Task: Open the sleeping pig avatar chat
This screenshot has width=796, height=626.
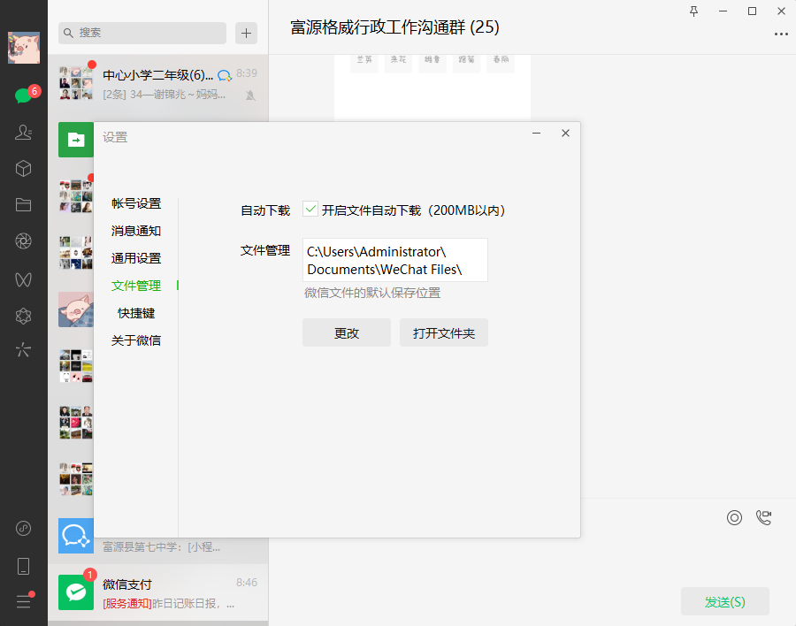Action: (76, 309)
